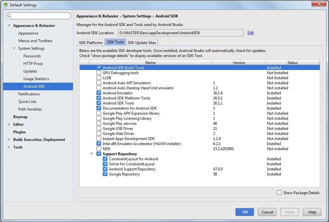Uncheck the Android Emulator checkbox
This screenshot has height=222, width=329.
click(x=99, y=93)
